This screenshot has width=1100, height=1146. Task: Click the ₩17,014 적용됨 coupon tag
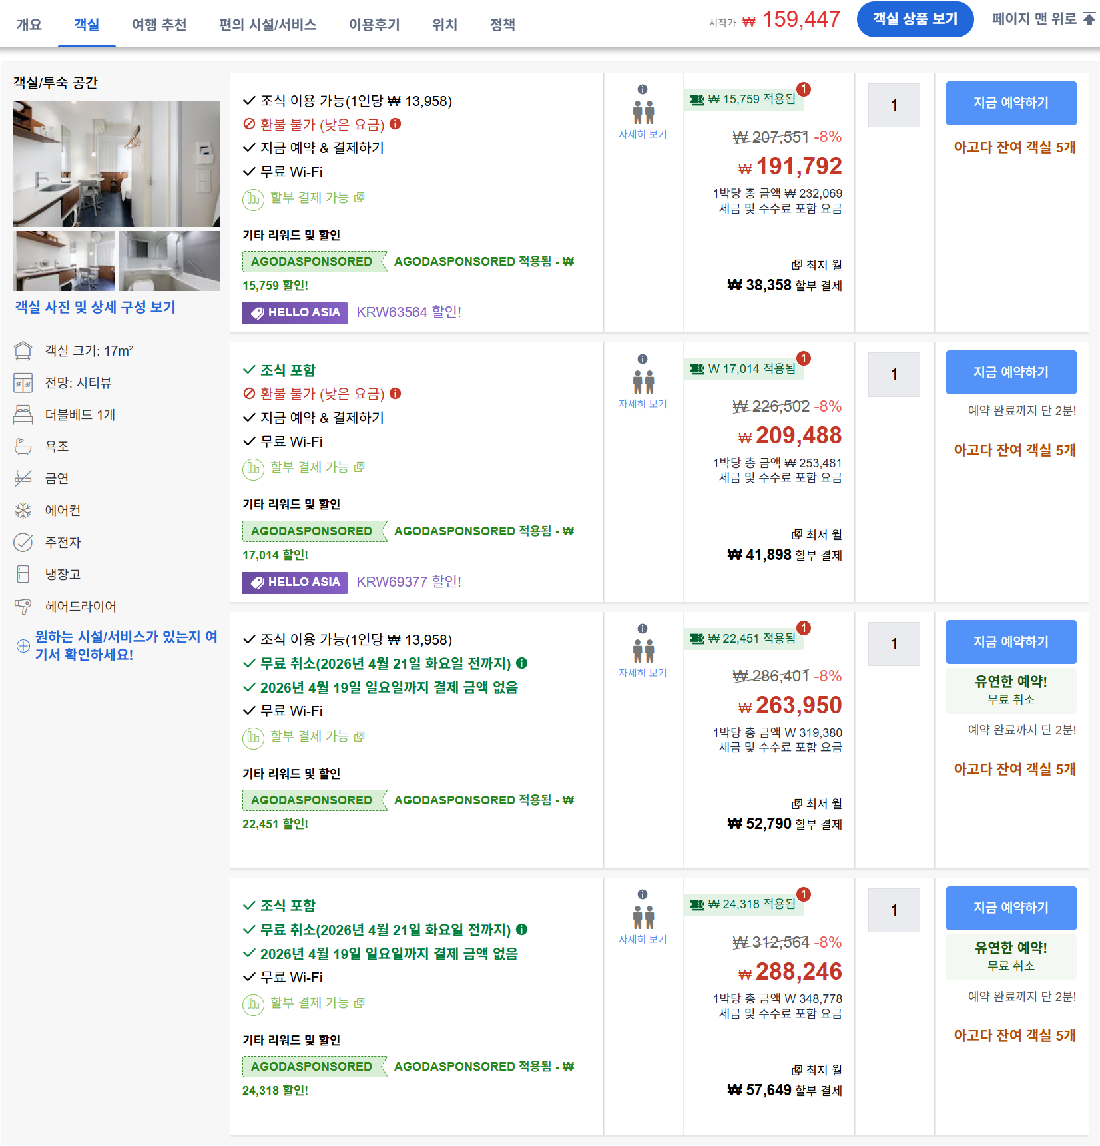point(743,369)
